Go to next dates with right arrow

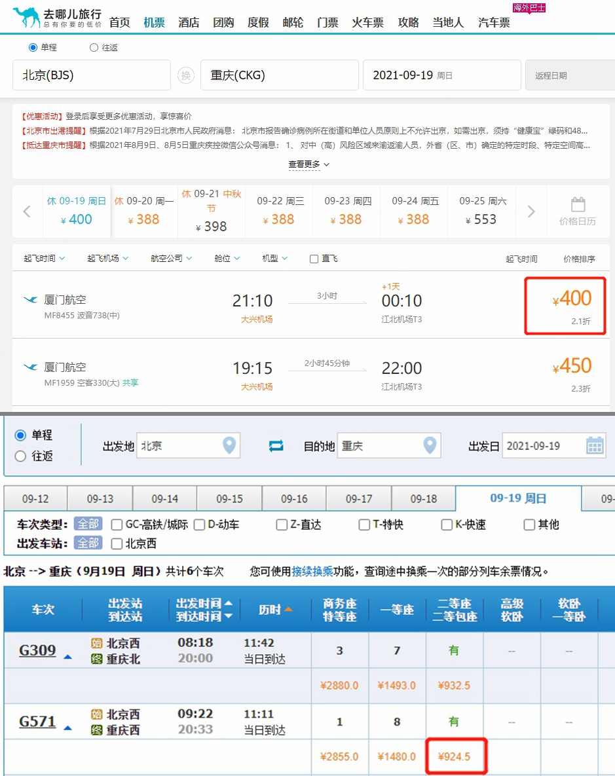531,212
